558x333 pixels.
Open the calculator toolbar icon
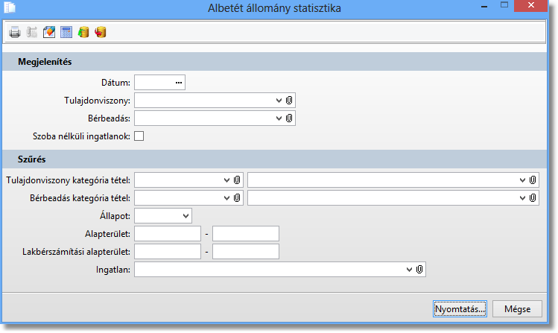click(x=66, y=32)
